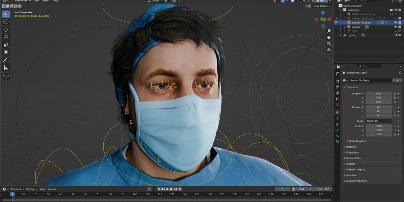Screen dimensions: 404x202
Task: Click the pan view hand icon
Action: point(329,37)
